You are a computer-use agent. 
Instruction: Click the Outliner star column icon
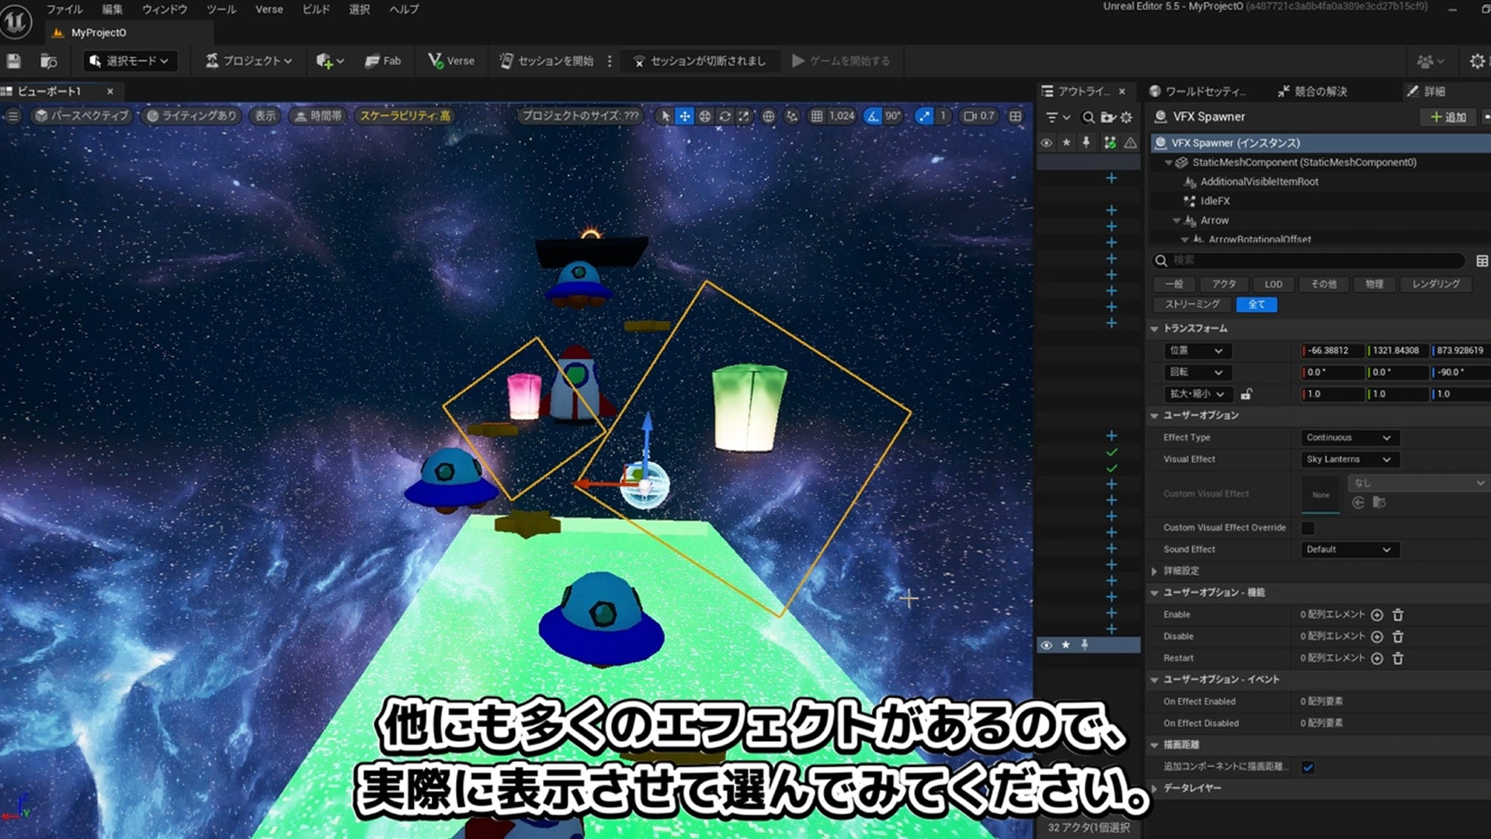(x=1066, y=143)
